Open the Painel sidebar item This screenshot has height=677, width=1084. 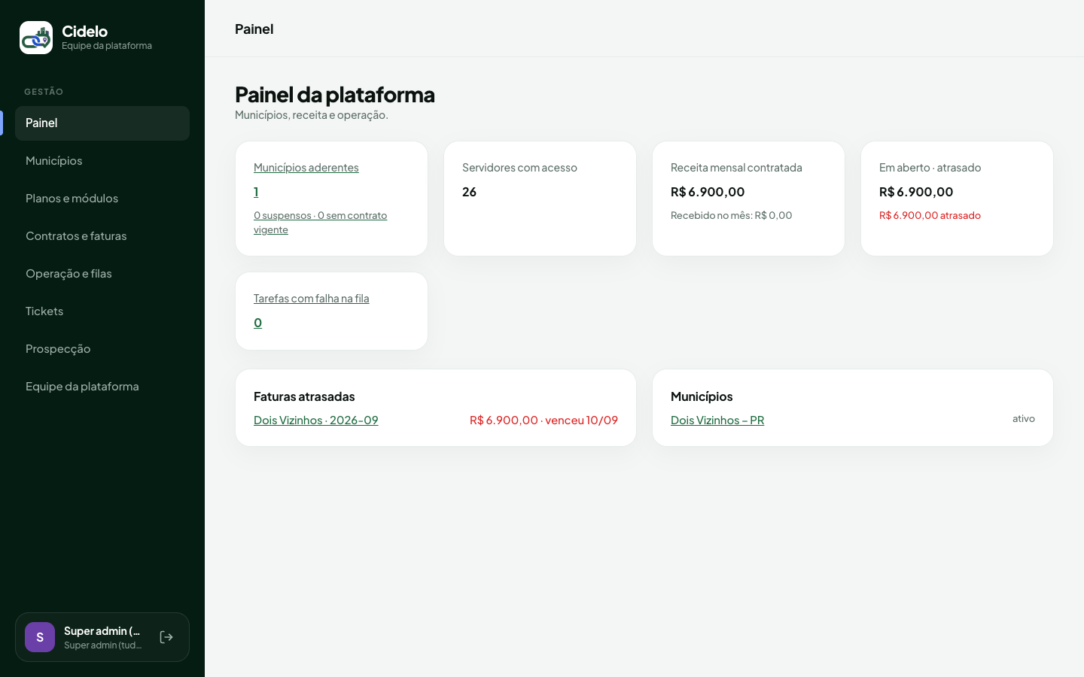coord(102,123)
